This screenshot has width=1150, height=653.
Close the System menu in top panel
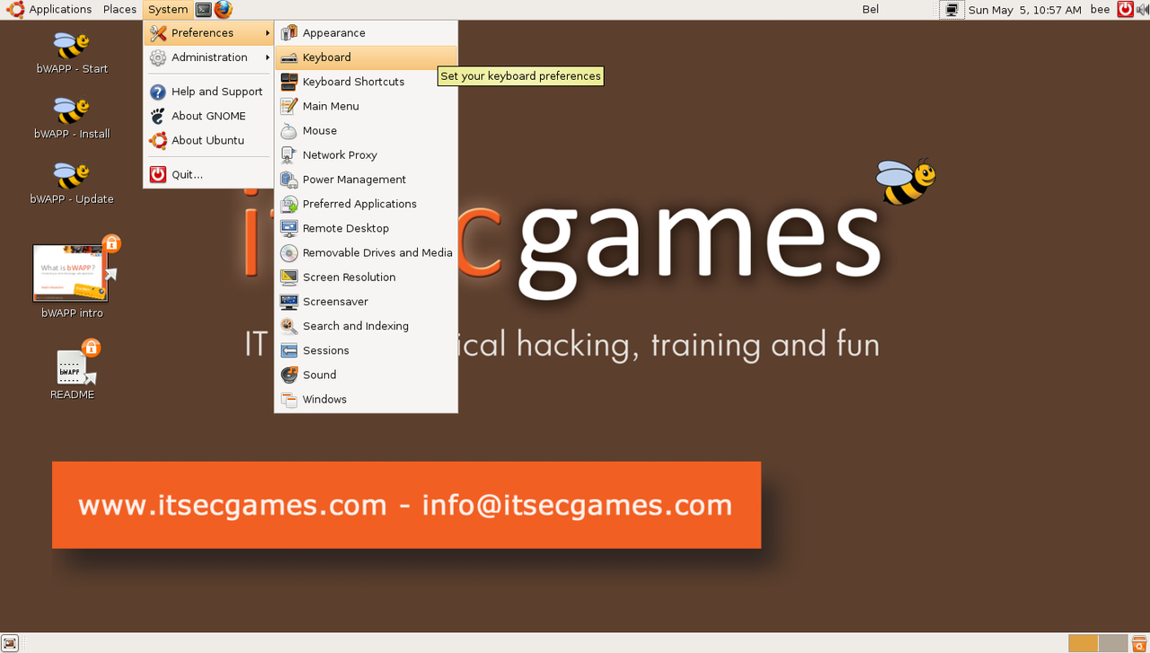168,10
